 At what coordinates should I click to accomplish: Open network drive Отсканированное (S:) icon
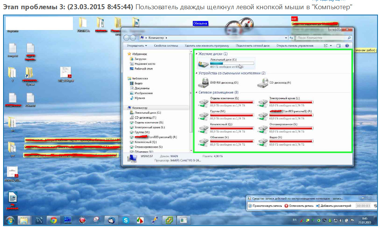pyautogui.click(x=263, y=129)
